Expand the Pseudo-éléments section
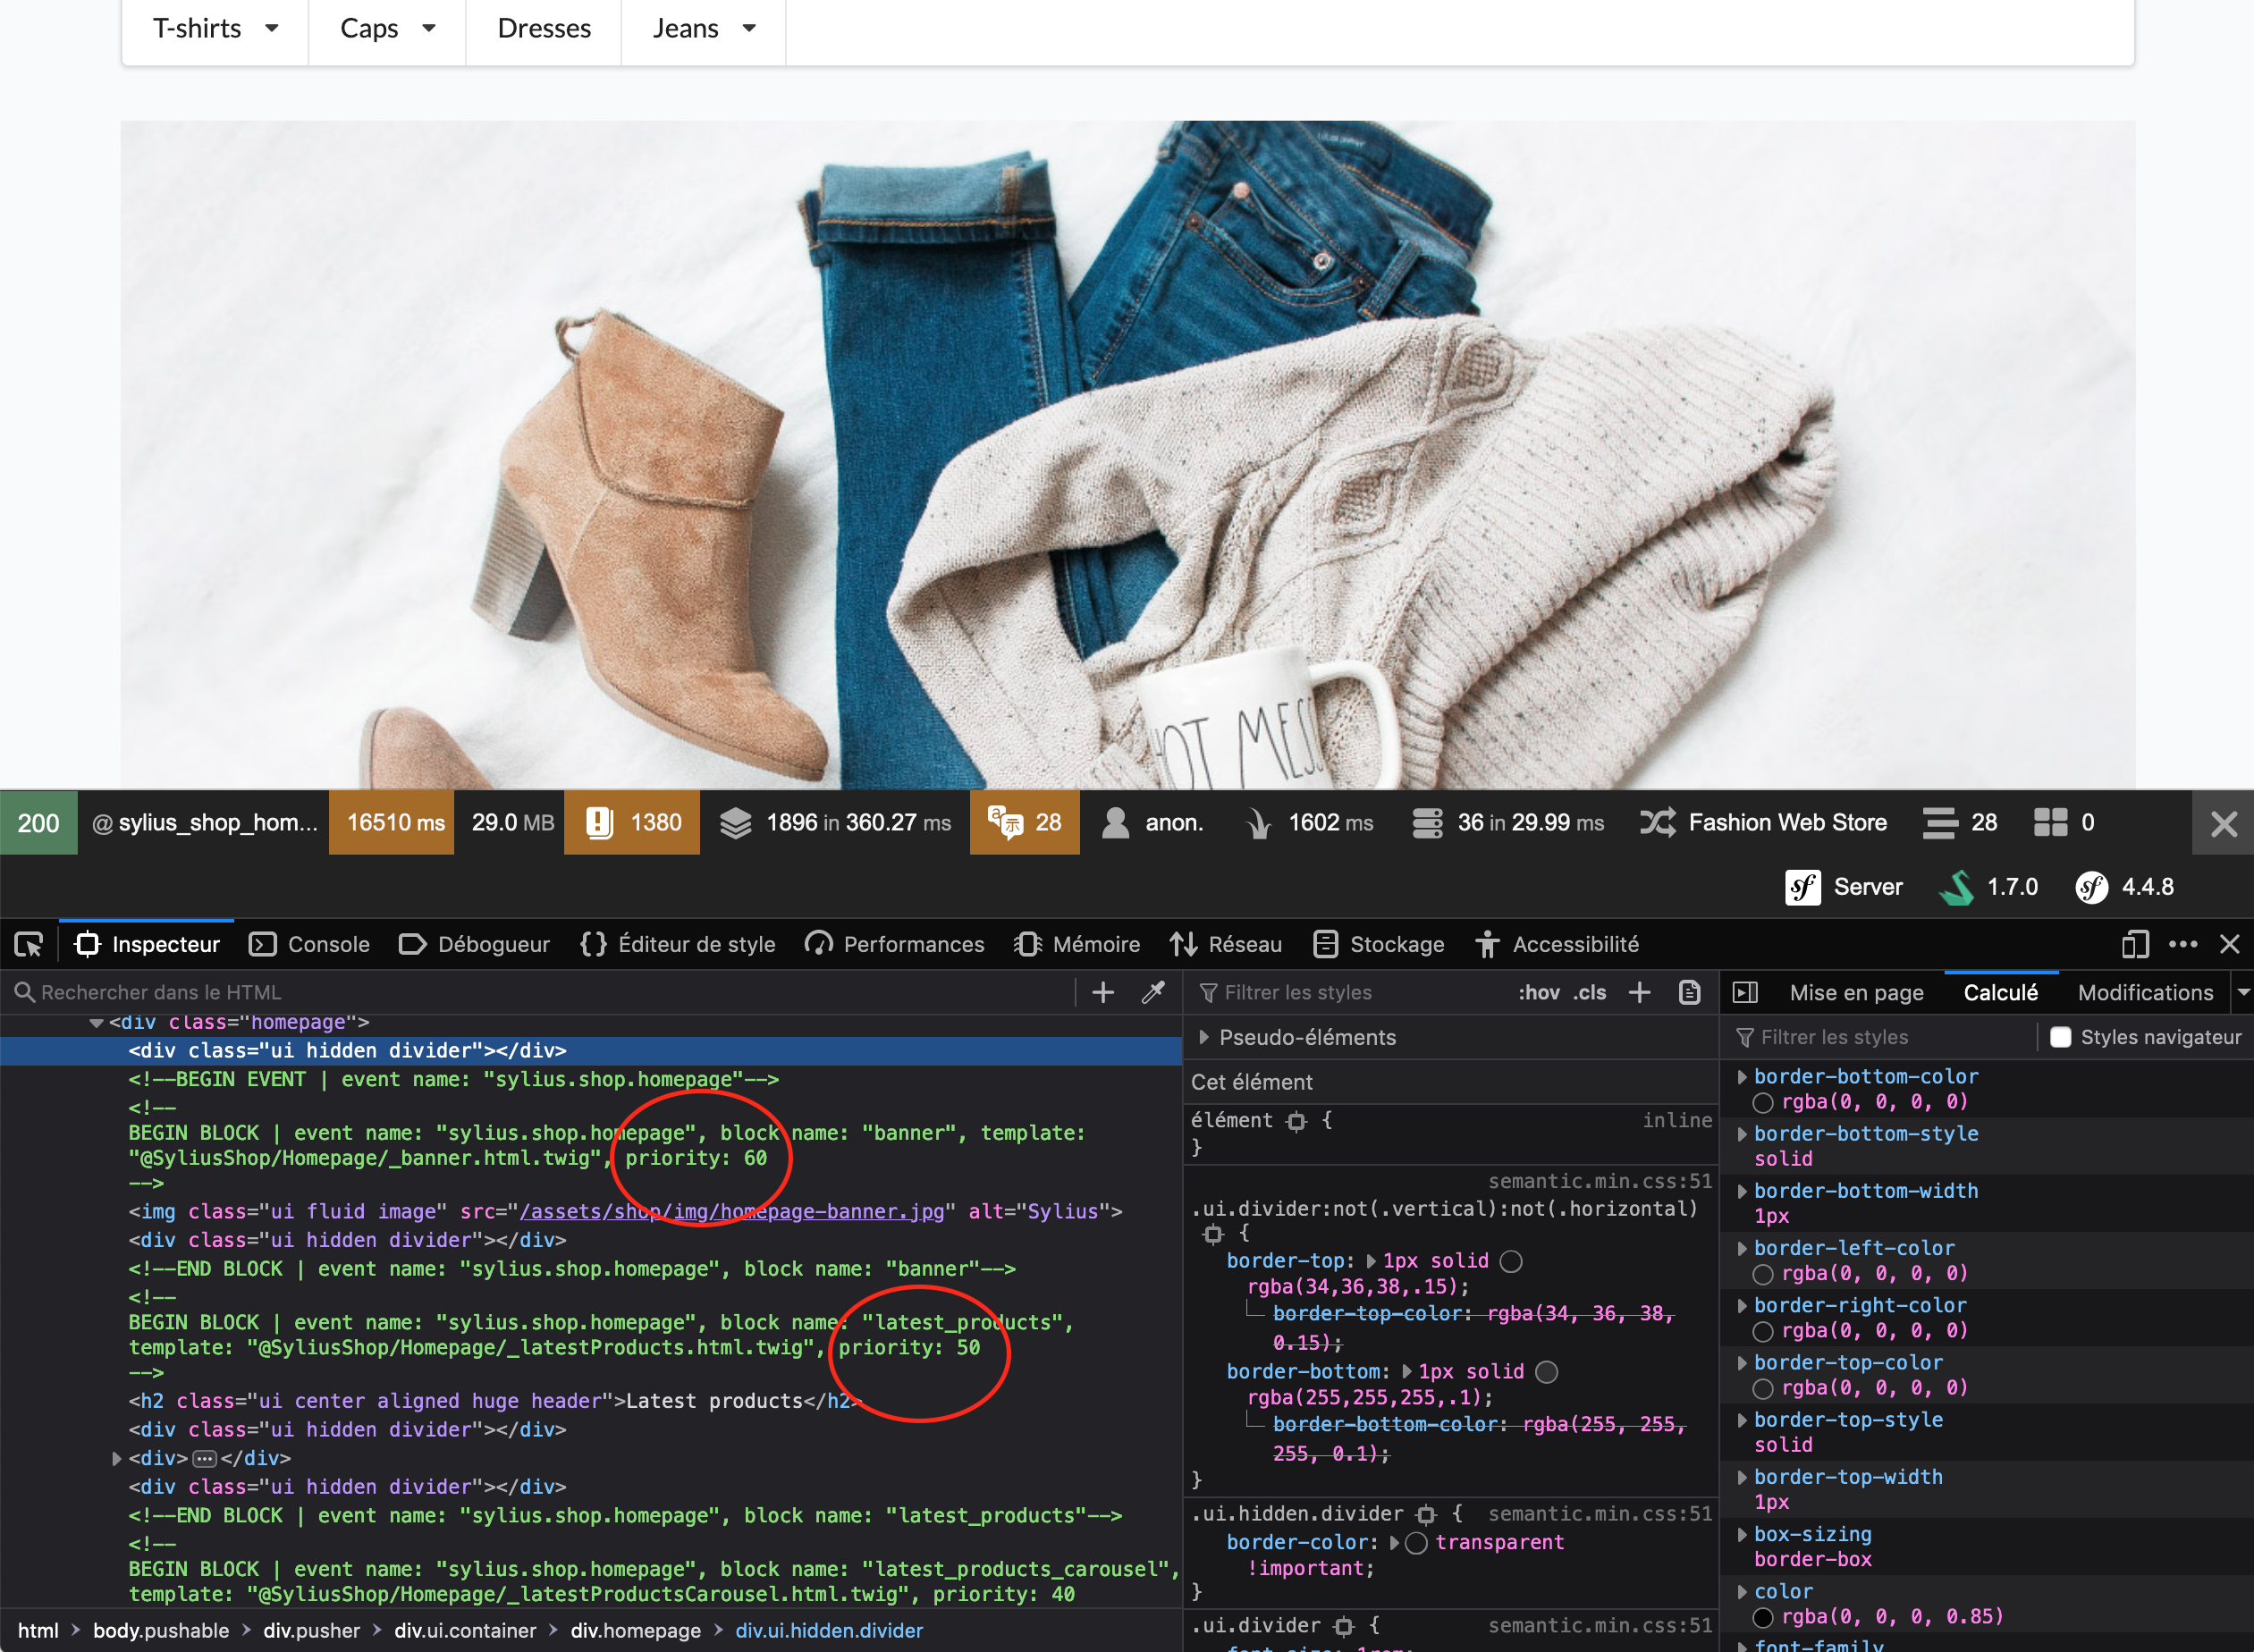Screen dimensions: 2254x1652 (1204, 1037)
